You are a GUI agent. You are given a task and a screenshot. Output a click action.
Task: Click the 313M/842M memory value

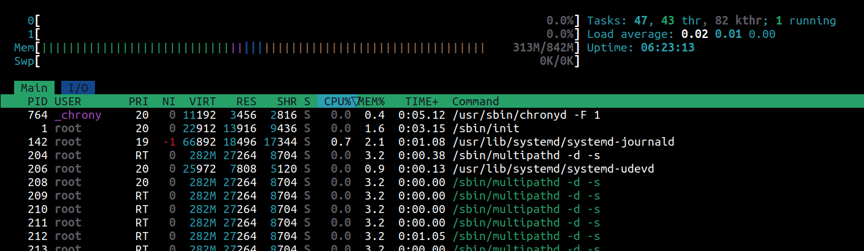(543, 48)
